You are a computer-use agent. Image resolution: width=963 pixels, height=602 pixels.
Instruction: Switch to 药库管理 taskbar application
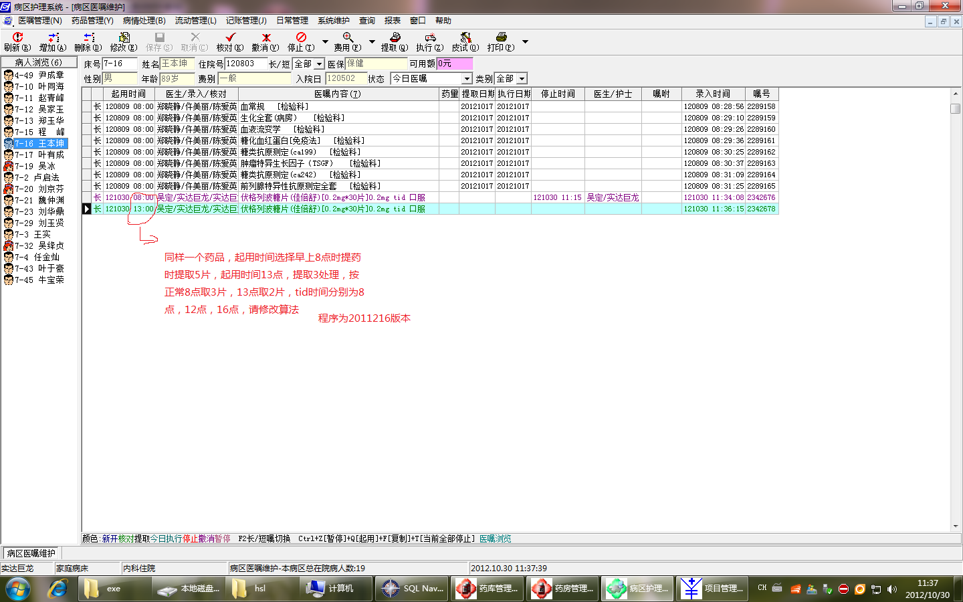pyautogui.click(x=486, y=589)
